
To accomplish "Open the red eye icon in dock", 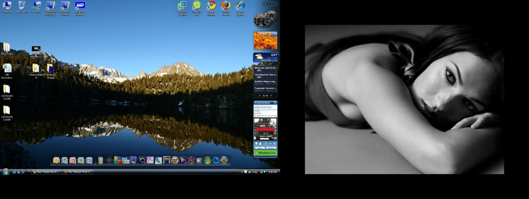I will click(x=224, y=160).
